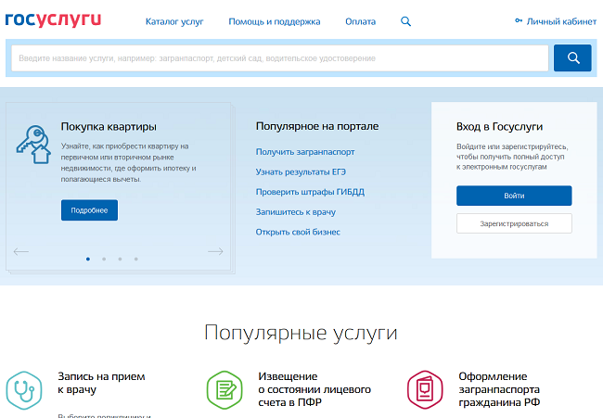Open Узнать результаты ЕГЭ link

point(301,171)
